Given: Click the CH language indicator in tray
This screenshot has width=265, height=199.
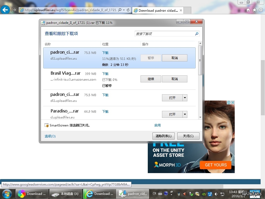Looking at the screenshot, I should coord(154,193).
